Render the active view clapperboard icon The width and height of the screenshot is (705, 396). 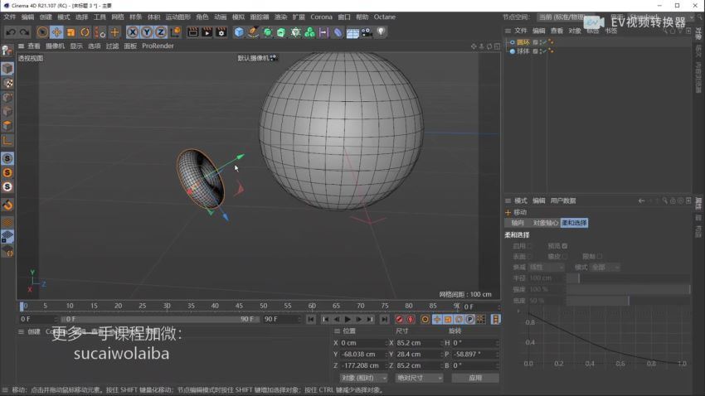pos(192,32)
